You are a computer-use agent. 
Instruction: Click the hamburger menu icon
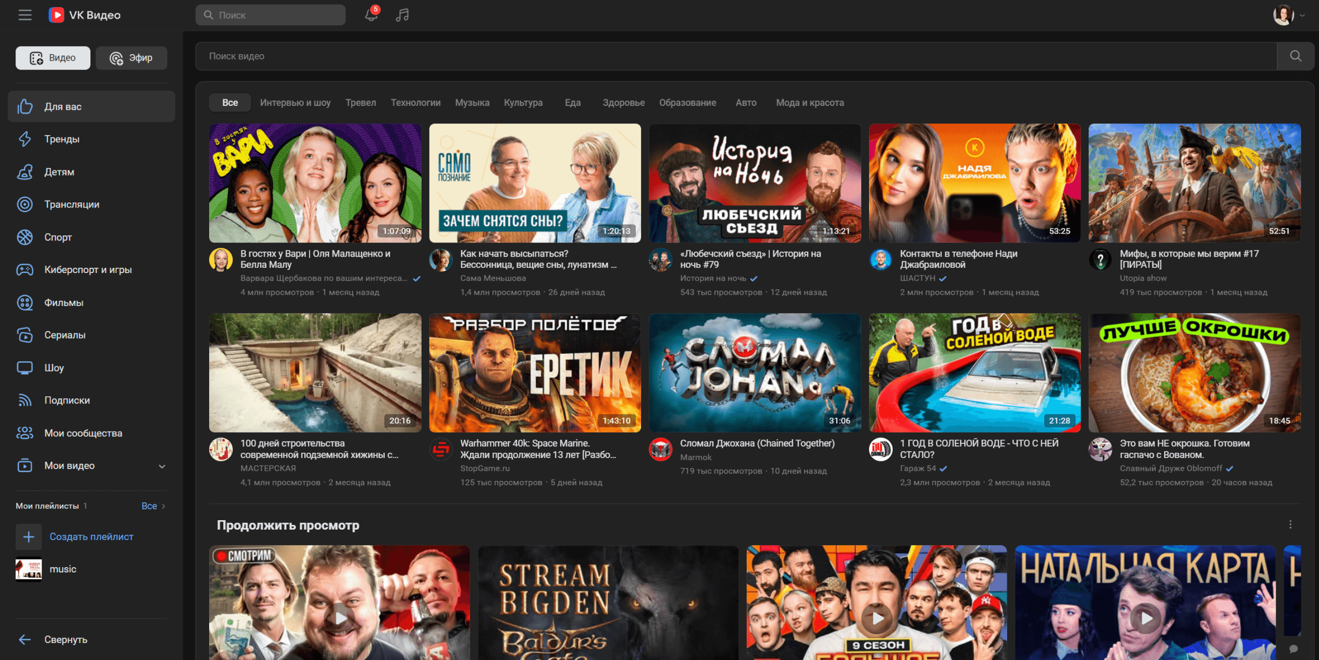pos(25,15)
